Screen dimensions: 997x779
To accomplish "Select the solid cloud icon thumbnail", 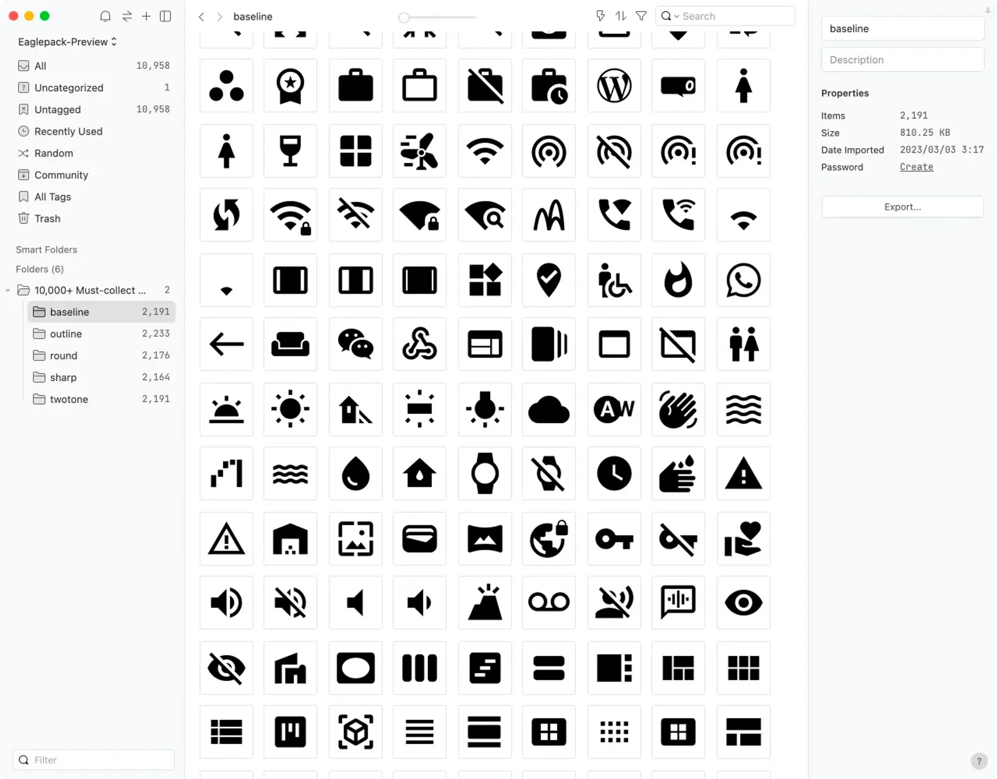I will (548, 409).
